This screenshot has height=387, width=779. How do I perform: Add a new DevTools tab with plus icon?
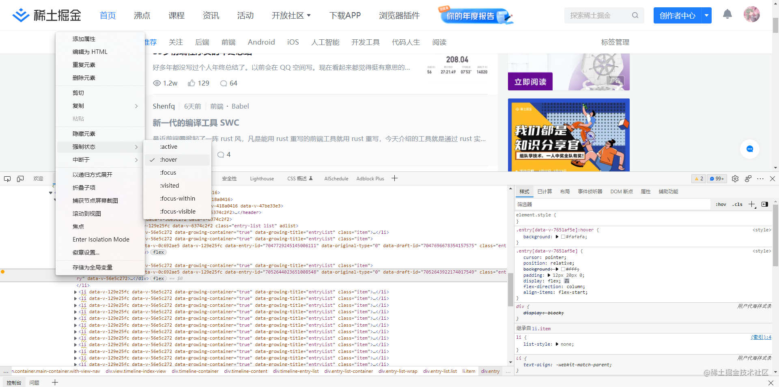click(394, 178)
